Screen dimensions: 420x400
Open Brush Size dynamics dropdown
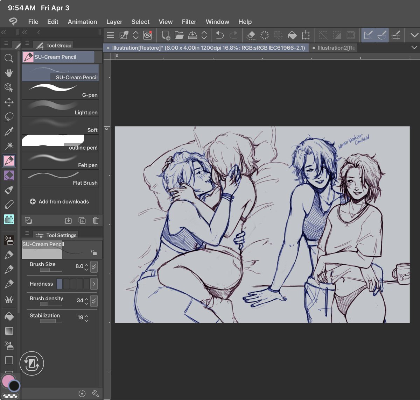pyautogui.click(x=94, y=267)
